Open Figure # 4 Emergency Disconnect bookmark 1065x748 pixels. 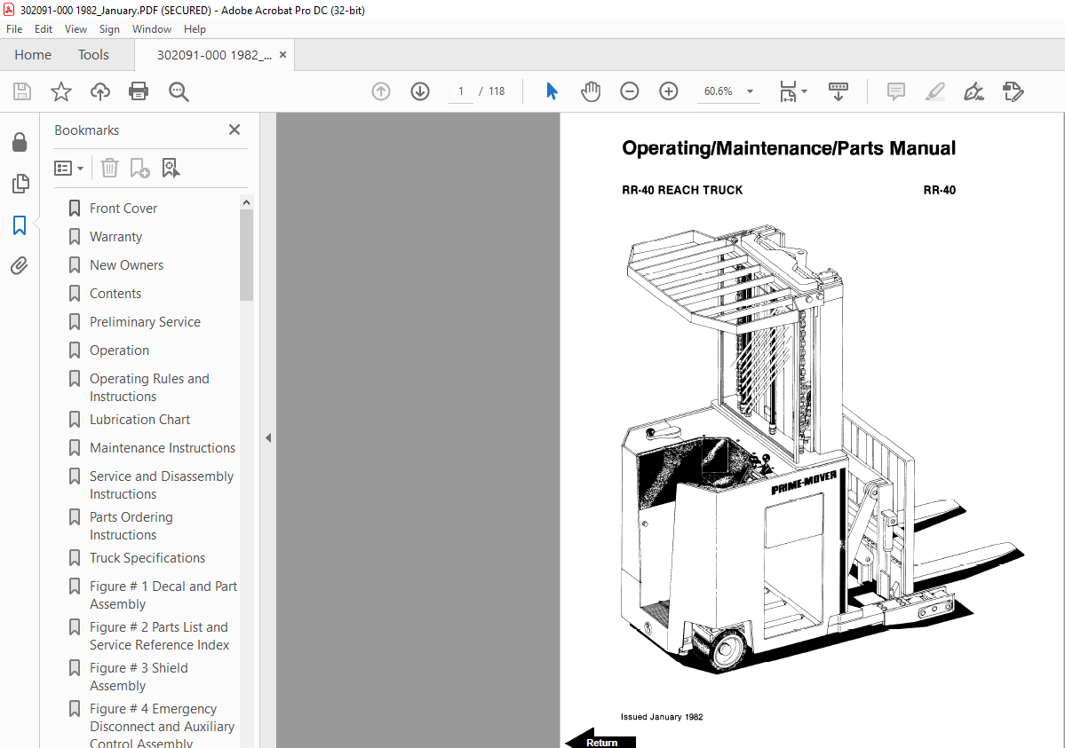(162, 726)
